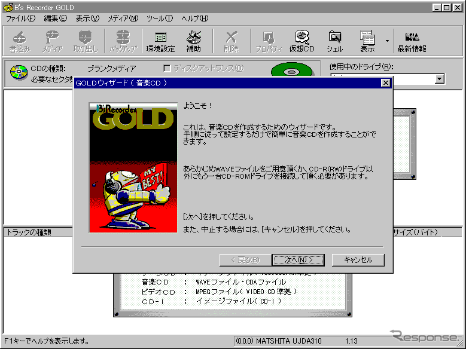The image size is (466, 349).
Task: Click the B's Recorder GOLD wizard image
Action: pos(133,168)
